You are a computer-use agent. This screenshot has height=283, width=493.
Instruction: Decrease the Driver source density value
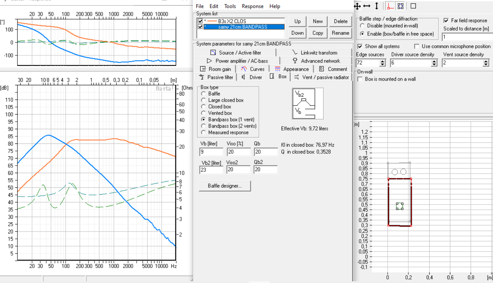(434, 65)
